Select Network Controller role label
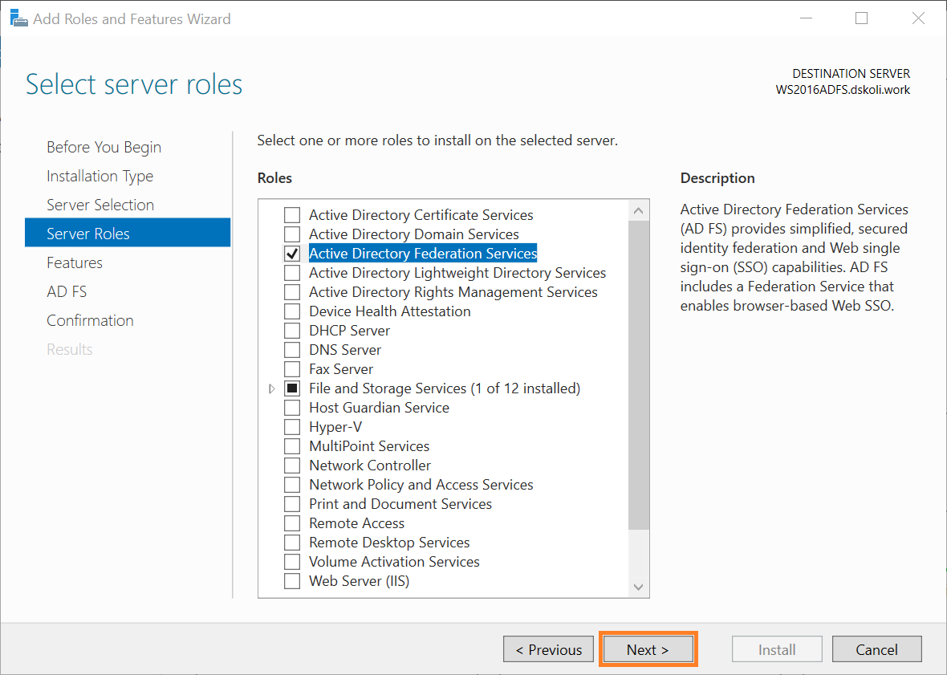 pyautogui.click(x=370, y=466)
